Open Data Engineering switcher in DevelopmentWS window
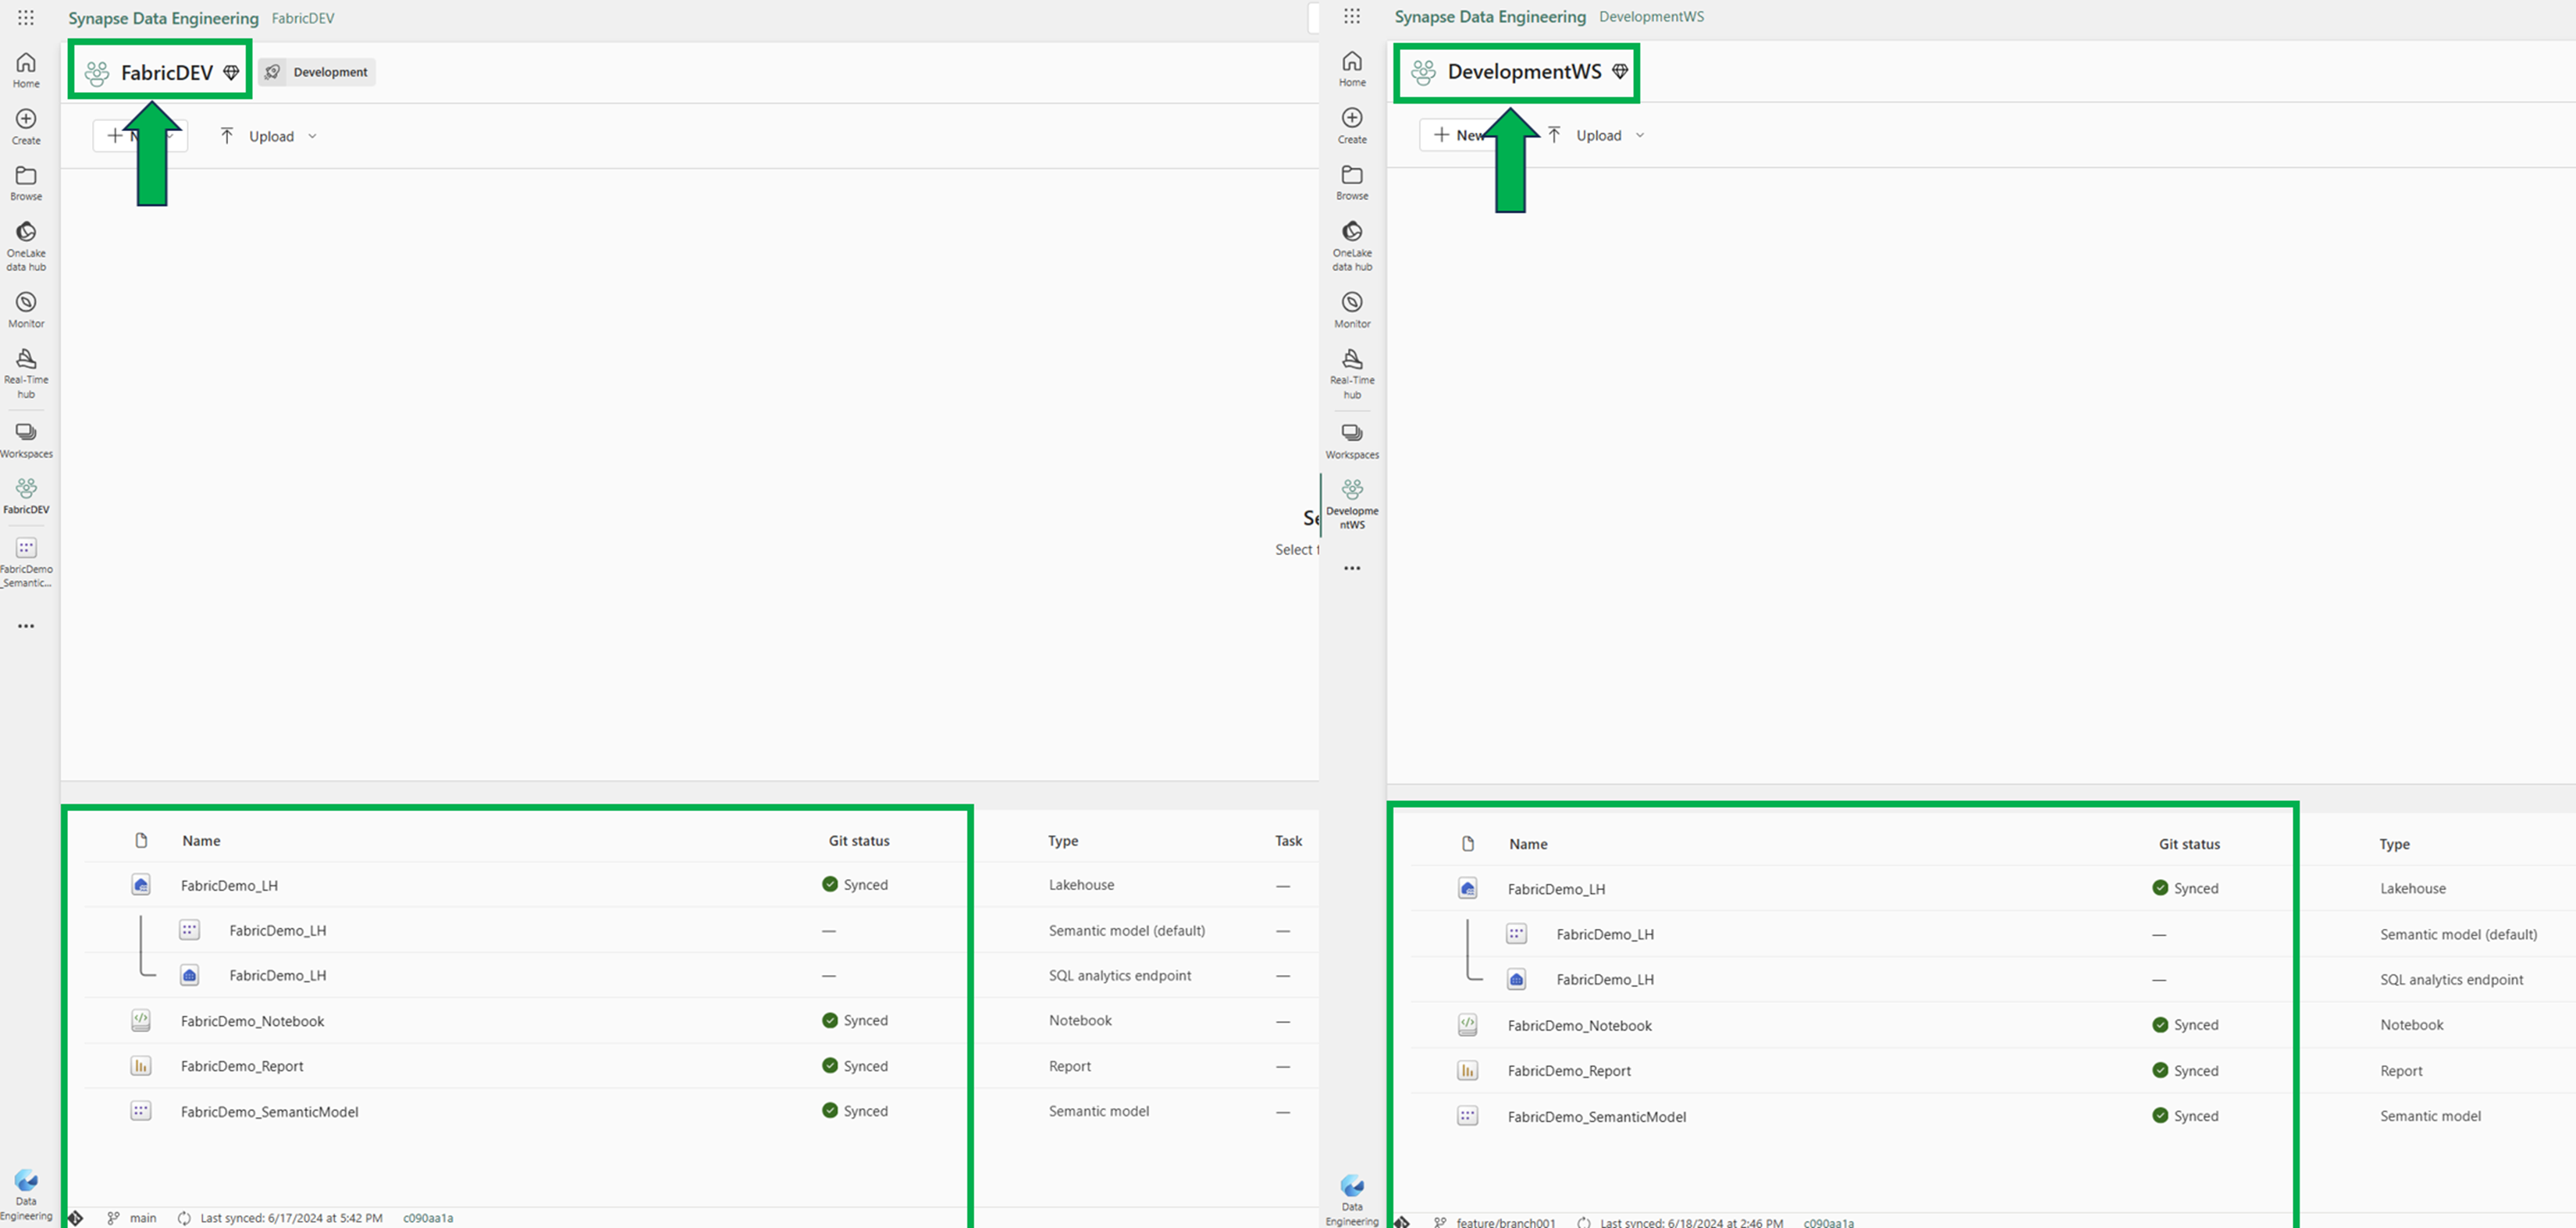2576x1228 pixels. [1352, 1200]
